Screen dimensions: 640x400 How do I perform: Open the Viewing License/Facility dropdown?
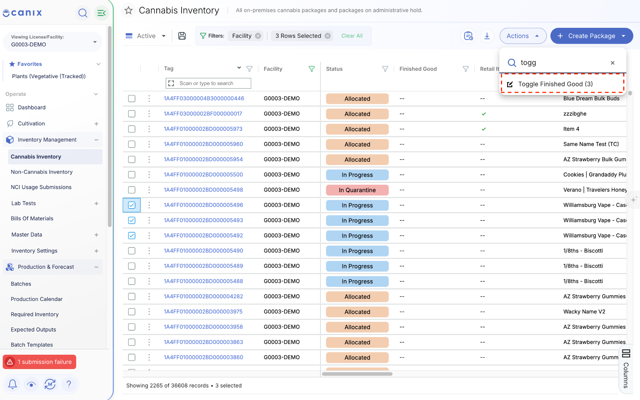coord(52,41)
